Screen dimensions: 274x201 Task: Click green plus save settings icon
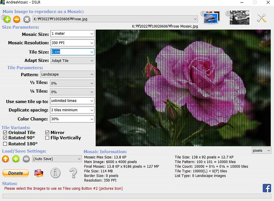pos(16,159)
